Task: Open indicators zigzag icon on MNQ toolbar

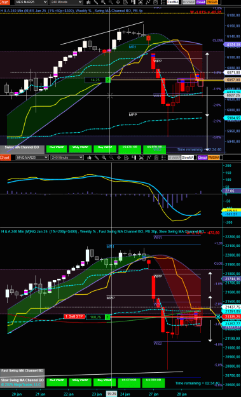Action: point(149,158)
